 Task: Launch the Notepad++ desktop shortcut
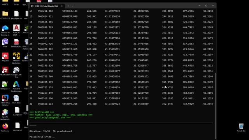click(5, 85)
